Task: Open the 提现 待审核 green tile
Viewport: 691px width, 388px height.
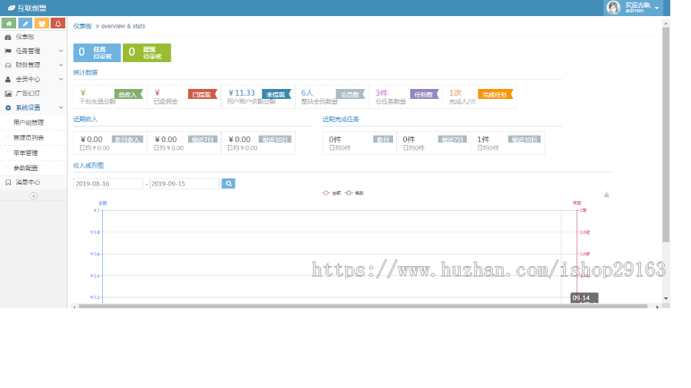Action: click(147, 53)
